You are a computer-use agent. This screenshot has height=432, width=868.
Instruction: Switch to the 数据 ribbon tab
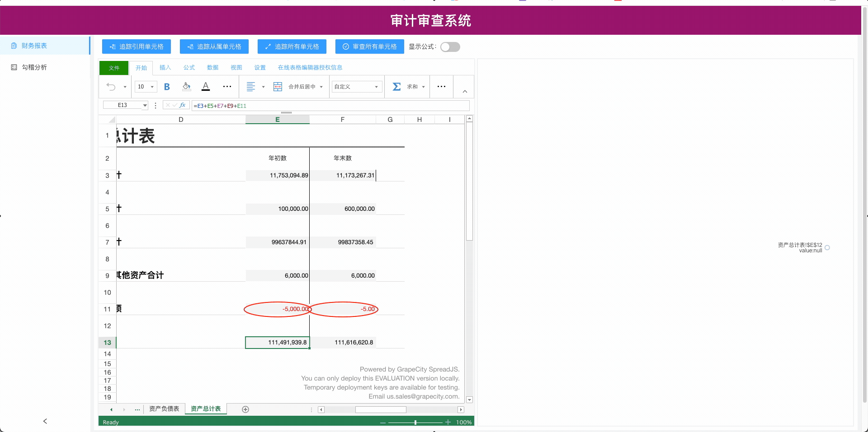point(212,68)
